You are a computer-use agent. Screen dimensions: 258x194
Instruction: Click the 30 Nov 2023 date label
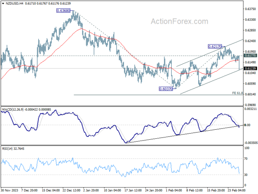point(9,191)
